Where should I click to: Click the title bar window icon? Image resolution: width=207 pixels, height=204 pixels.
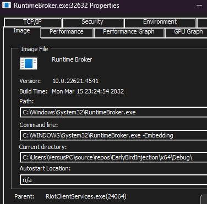[7, 5]
